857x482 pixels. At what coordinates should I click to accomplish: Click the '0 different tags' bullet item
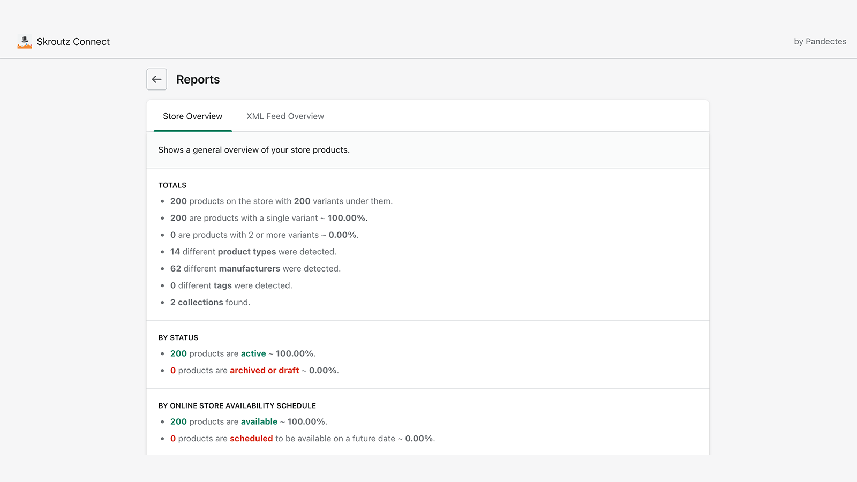pos(231,285)
